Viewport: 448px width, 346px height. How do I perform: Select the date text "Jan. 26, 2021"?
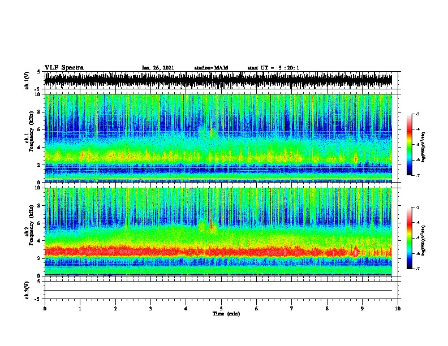pos(158,68)
